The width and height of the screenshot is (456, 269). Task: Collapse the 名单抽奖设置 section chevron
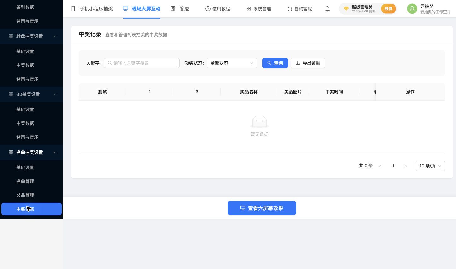point(55,152)
